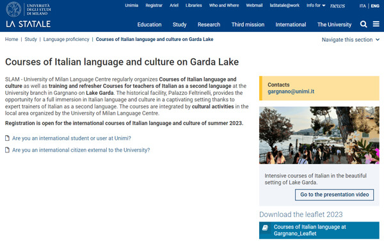The image size is (384, 244).
Task: Open the Language proficiency breadcrumb link
Action: coord(66,40)
